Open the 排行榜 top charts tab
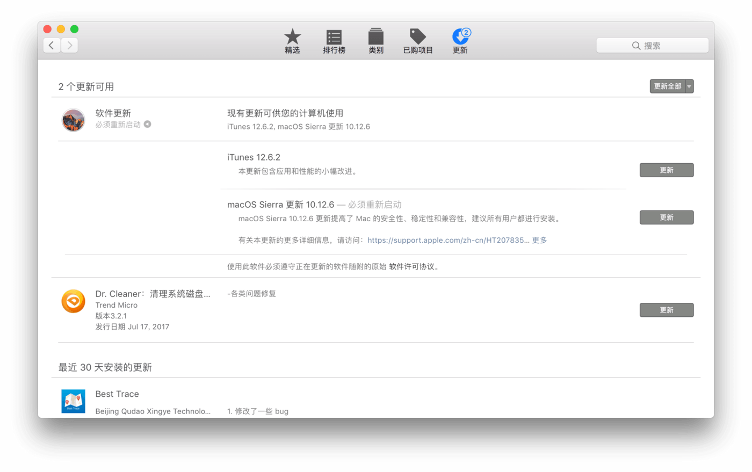This screenshot has height=472, width=752. pos(334,41)
